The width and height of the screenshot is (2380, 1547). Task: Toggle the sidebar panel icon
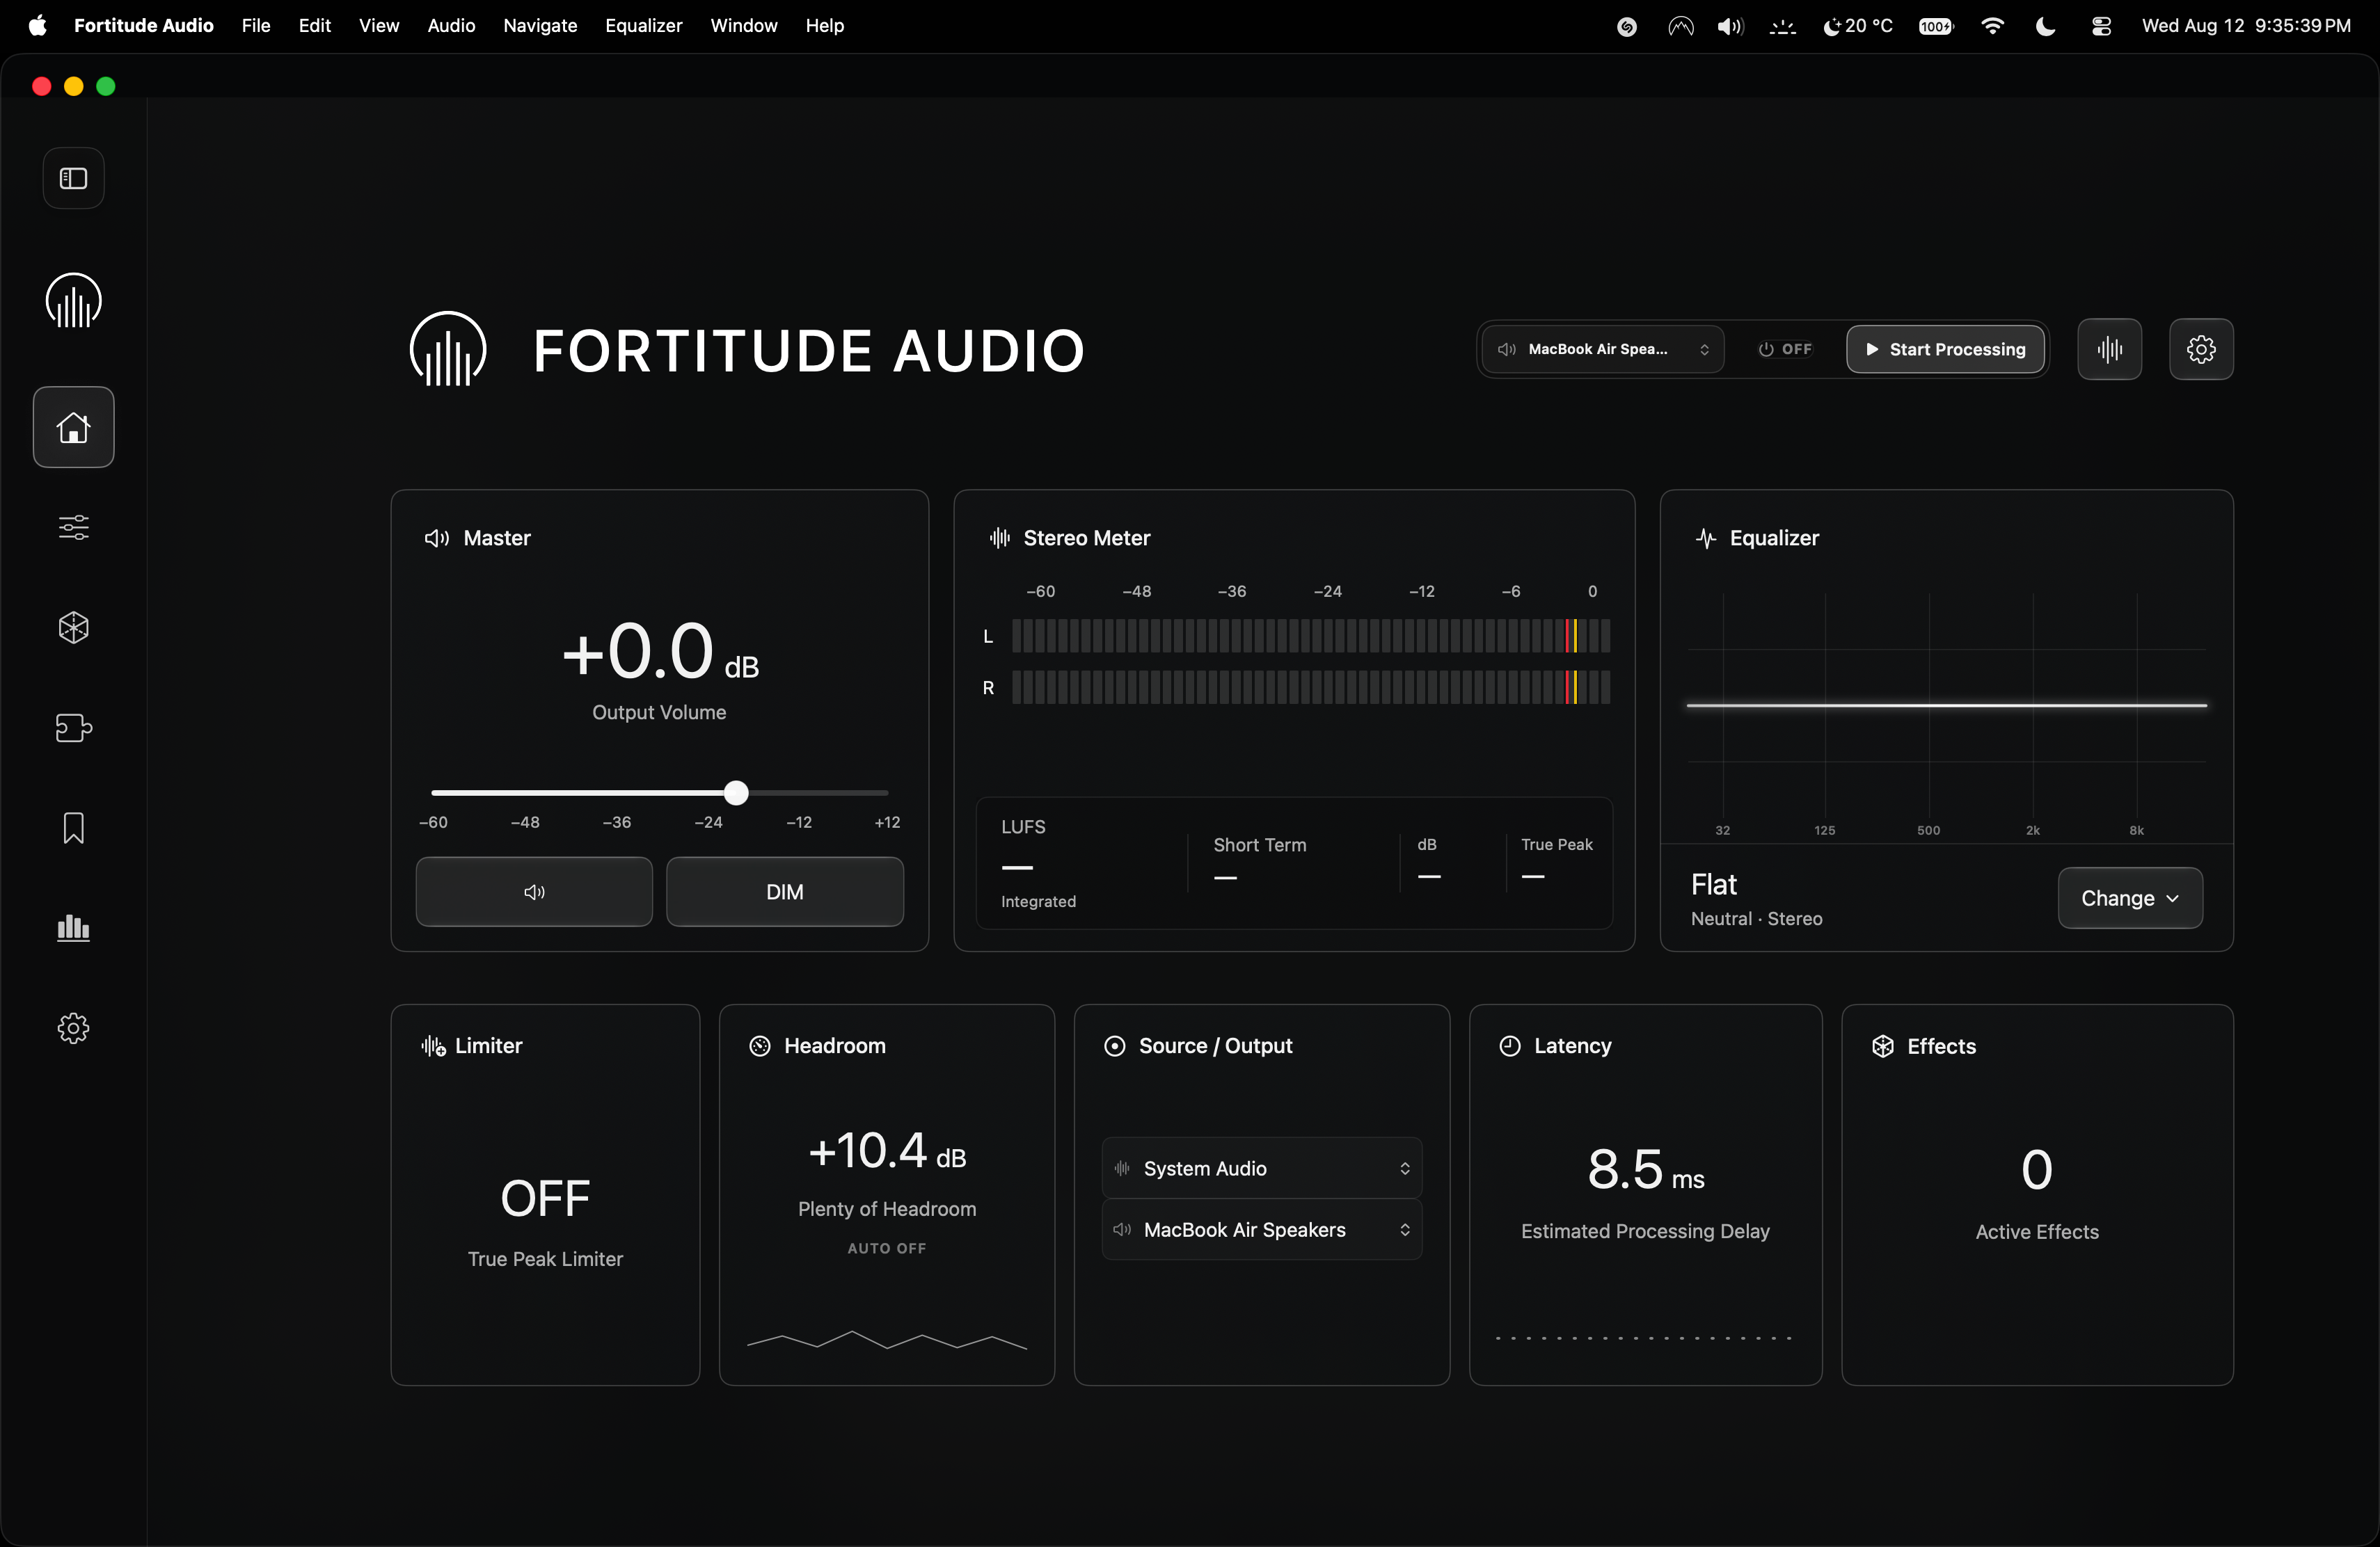point(73,178)
